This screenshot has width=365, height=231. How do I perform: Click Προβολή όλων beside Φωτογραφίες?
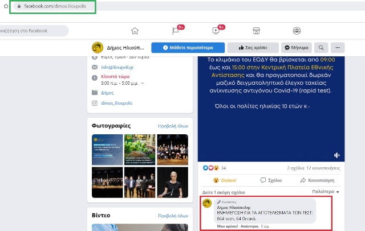pyautogui.click(x=173, y=126)
